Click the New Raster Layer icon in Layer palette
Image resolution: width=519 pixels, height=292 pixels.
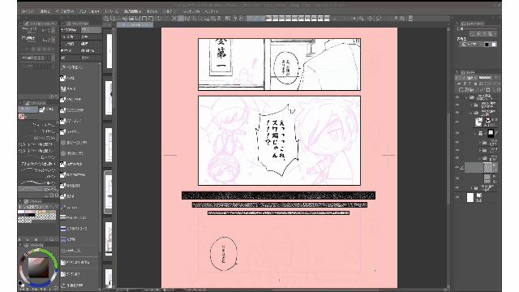coord(461,90)
